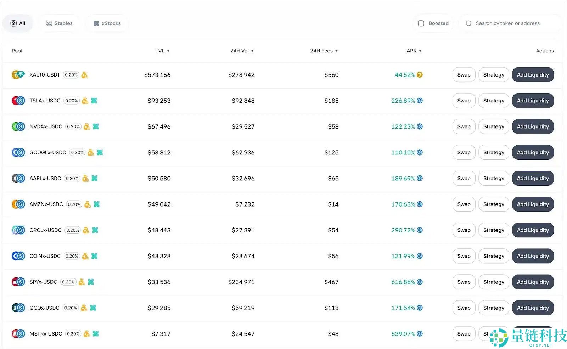Image resolution: width=567 pixels, height=349 pixels.
Task: Enable the Boosted filter checkbox
Action: 421,23
